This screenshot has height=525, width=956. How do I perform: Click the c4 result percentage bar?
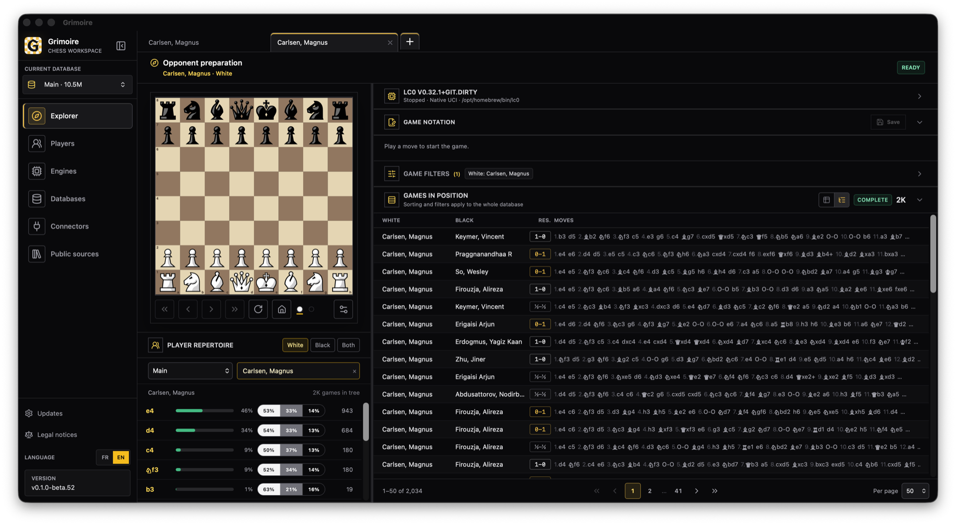point(291,450)
